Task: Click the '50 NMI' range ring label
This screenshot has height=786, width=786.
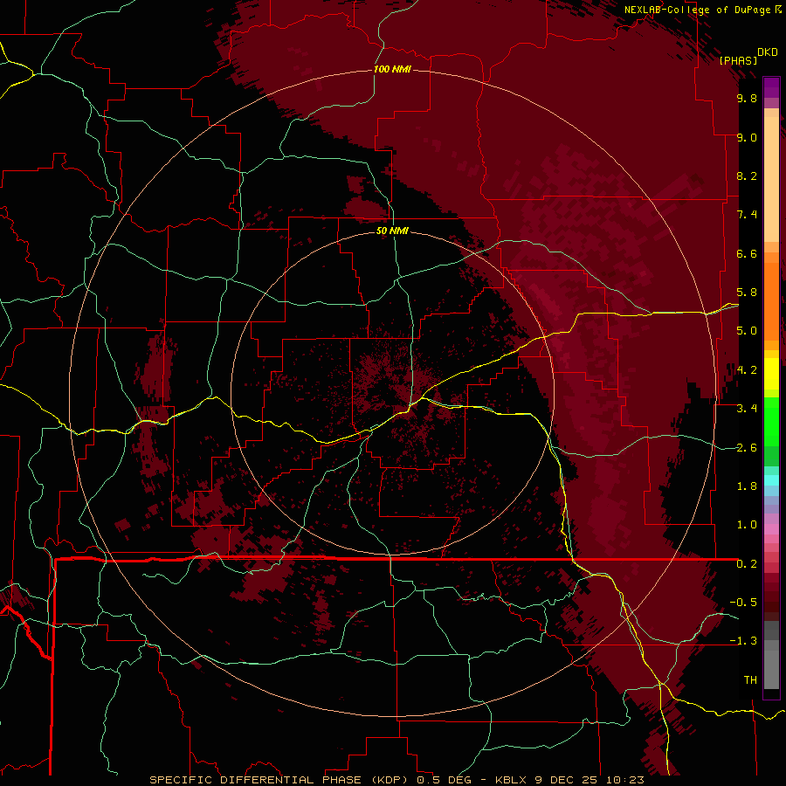Action: click(x=392, y=231)
